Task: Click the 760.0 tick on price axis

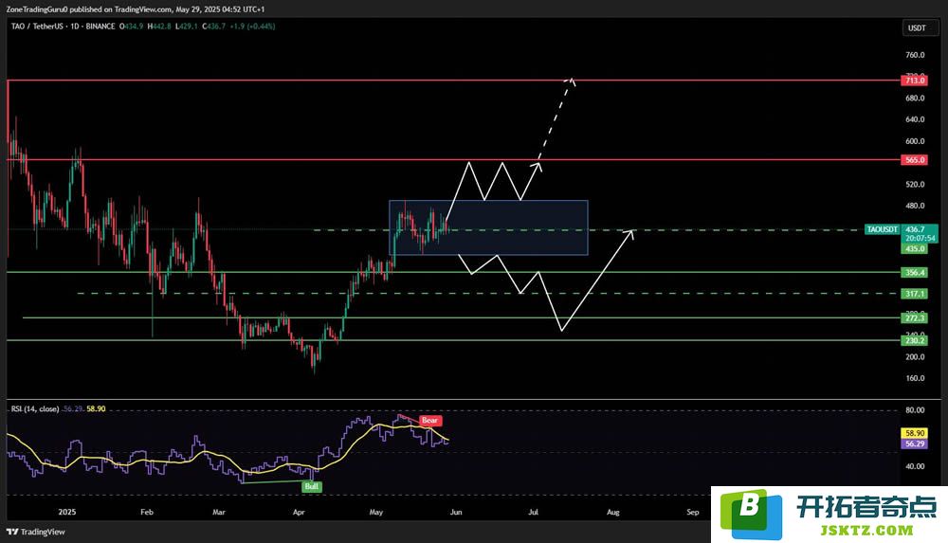Action: [915, 55]
